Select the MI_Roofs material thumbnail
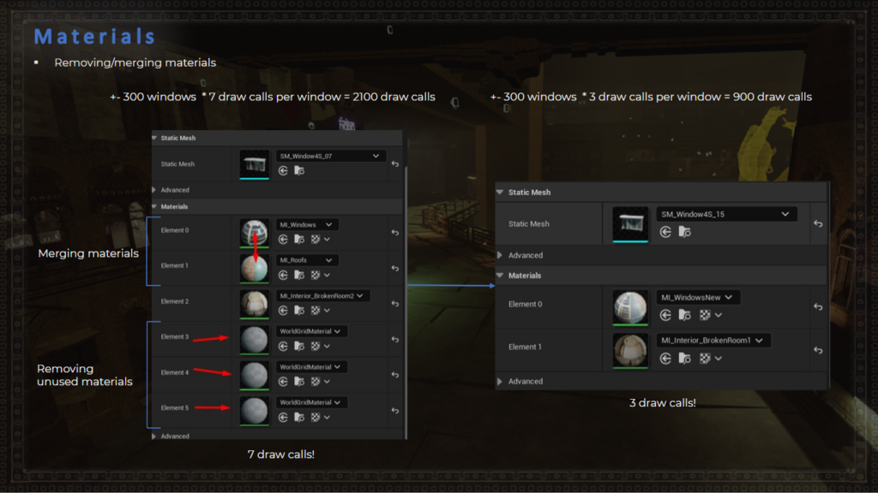The width and height of the screenshot is (878, 493). click(x=254, y=268)
